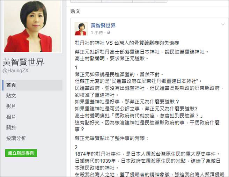
Task: Click the 黃智賢世界 page title heading
Action: pyautogui.click(x=23, y=62)
